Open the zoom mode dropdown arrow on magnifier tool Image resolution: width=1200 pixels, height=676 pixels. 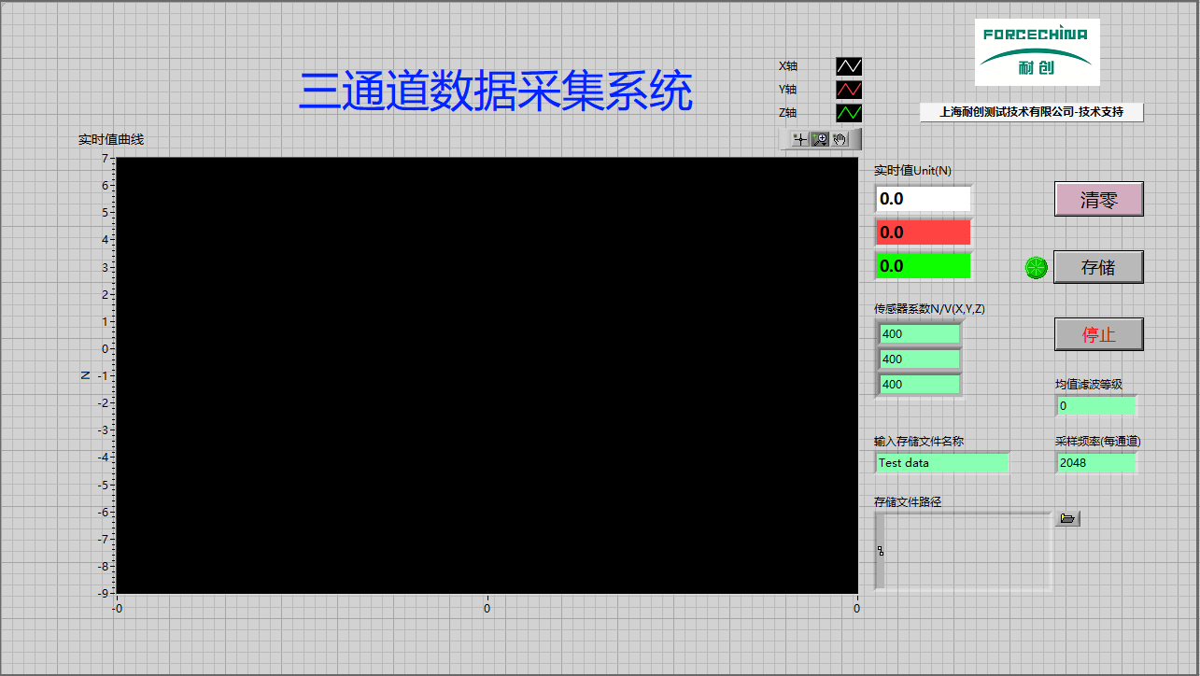824,145
